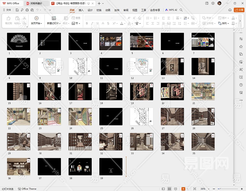
Task: Click the print icon in quick access toolbar
Action: coord(27,10)
